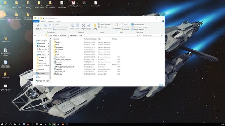Screen dimensions: 225x126
Task: Click the Historial item in ribbon
Action: (125, 29)
